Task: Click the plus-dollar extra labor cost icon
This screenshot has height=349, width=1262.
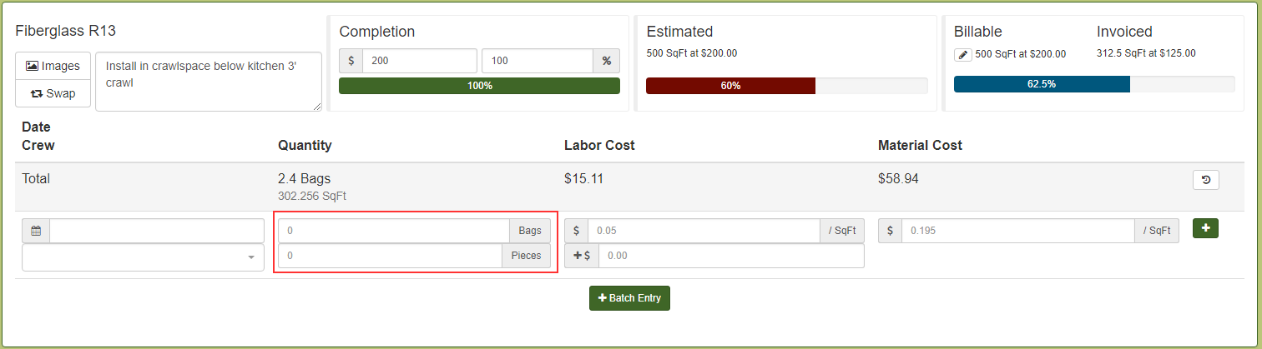Action: coord(582,257)
